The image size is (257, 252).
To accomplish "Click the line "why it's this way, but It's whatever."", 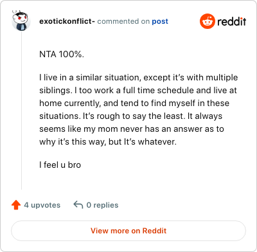I will (x=108, y=142).
